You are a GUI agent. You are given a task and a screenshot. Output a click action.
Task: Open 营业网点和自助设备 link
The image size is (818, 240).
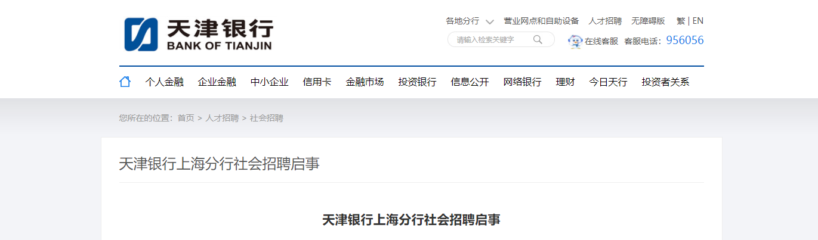tap(542, 21)
